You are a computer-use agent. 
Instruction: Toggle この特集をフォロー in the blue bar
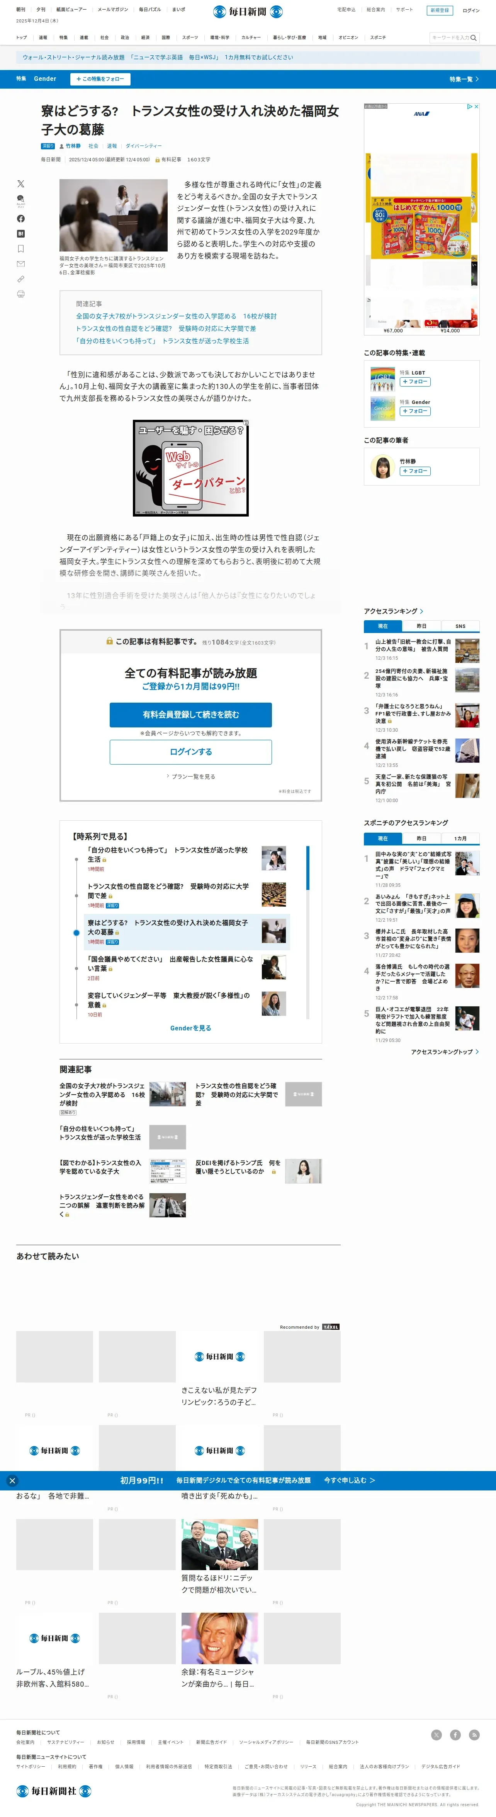[x=100, y=79]
